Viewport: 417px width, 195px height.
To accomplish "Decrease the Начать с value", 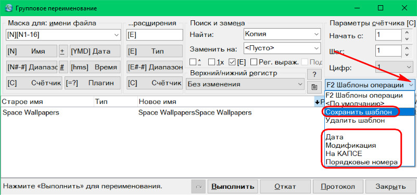I will (407, 39).
